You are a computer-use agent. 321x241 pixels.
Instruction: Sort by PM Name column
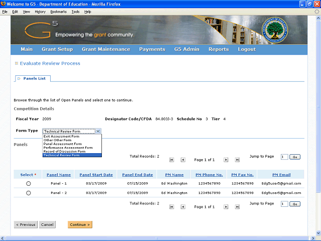pyautogui.click(x=174, y=175)
